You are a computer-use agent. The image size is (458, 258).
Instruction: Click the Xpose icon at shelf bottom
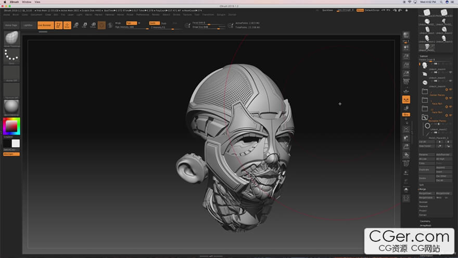point(406,199)
